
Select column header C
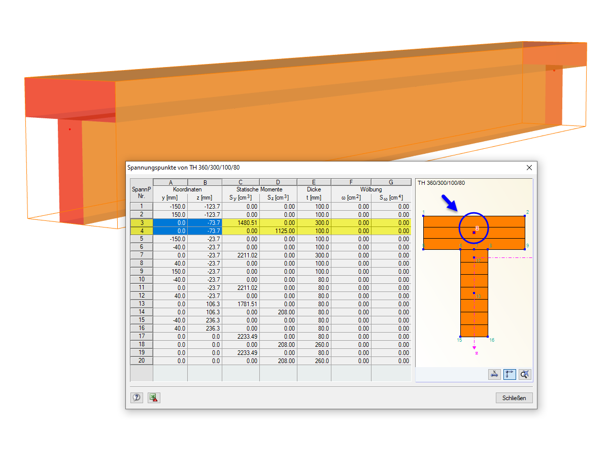[x=241, y=182]
